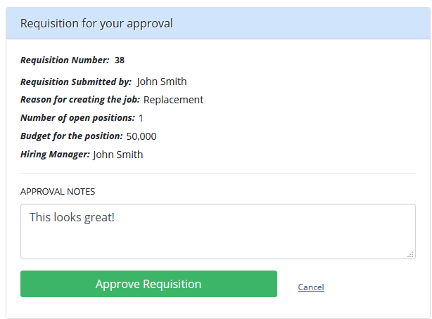The height and width of the screenshot is (319, 432).
Task: Click the 'This looks great!' note text
Action: 72,217
